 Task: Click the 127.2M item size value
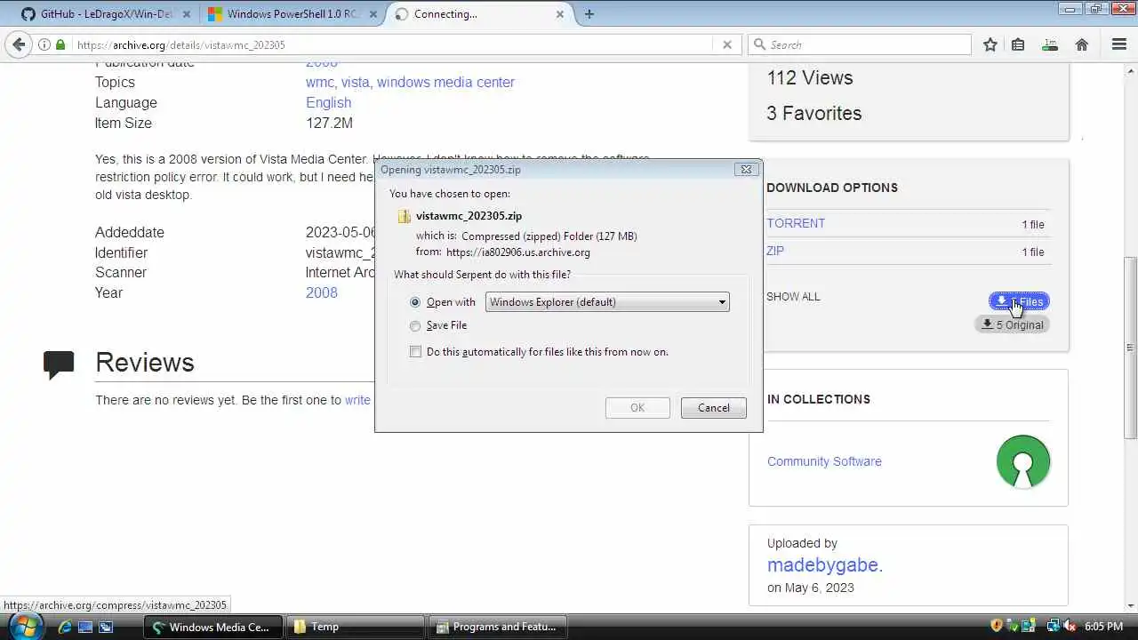click(329, 123)
